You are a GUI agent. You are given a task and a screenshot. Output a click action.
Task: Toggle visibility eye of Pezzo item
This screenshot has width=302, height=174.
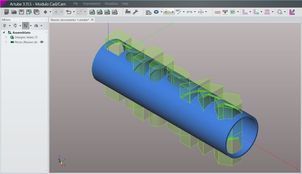[x=42, y=42]
